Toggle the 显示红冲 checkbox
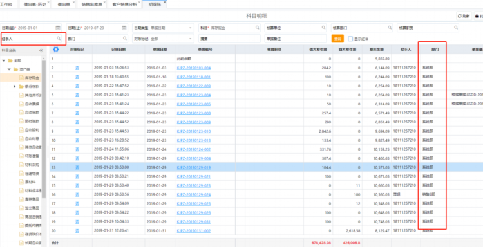The height and width of the screenshot is (247, 483). [x=350, y=39]
